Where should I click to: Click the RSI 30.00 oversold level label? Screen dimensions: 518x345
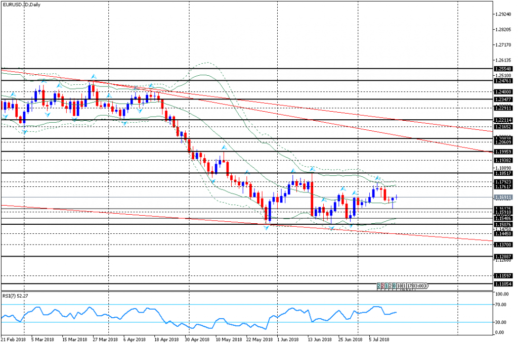coord(501,322)
